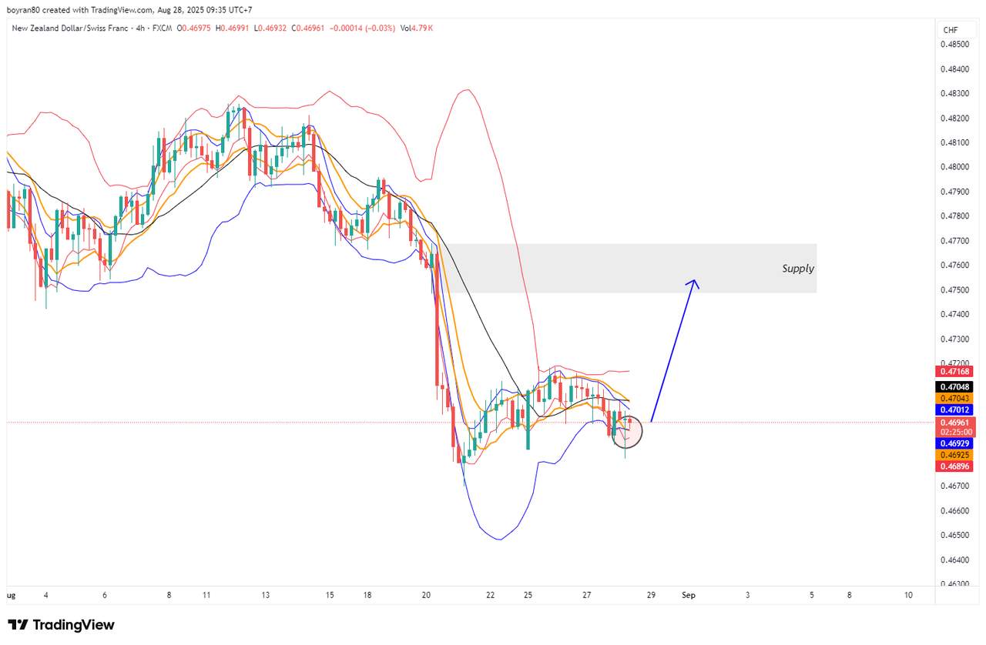
Task: Select the red 0.46896 price tag
Action: point(955,466)
